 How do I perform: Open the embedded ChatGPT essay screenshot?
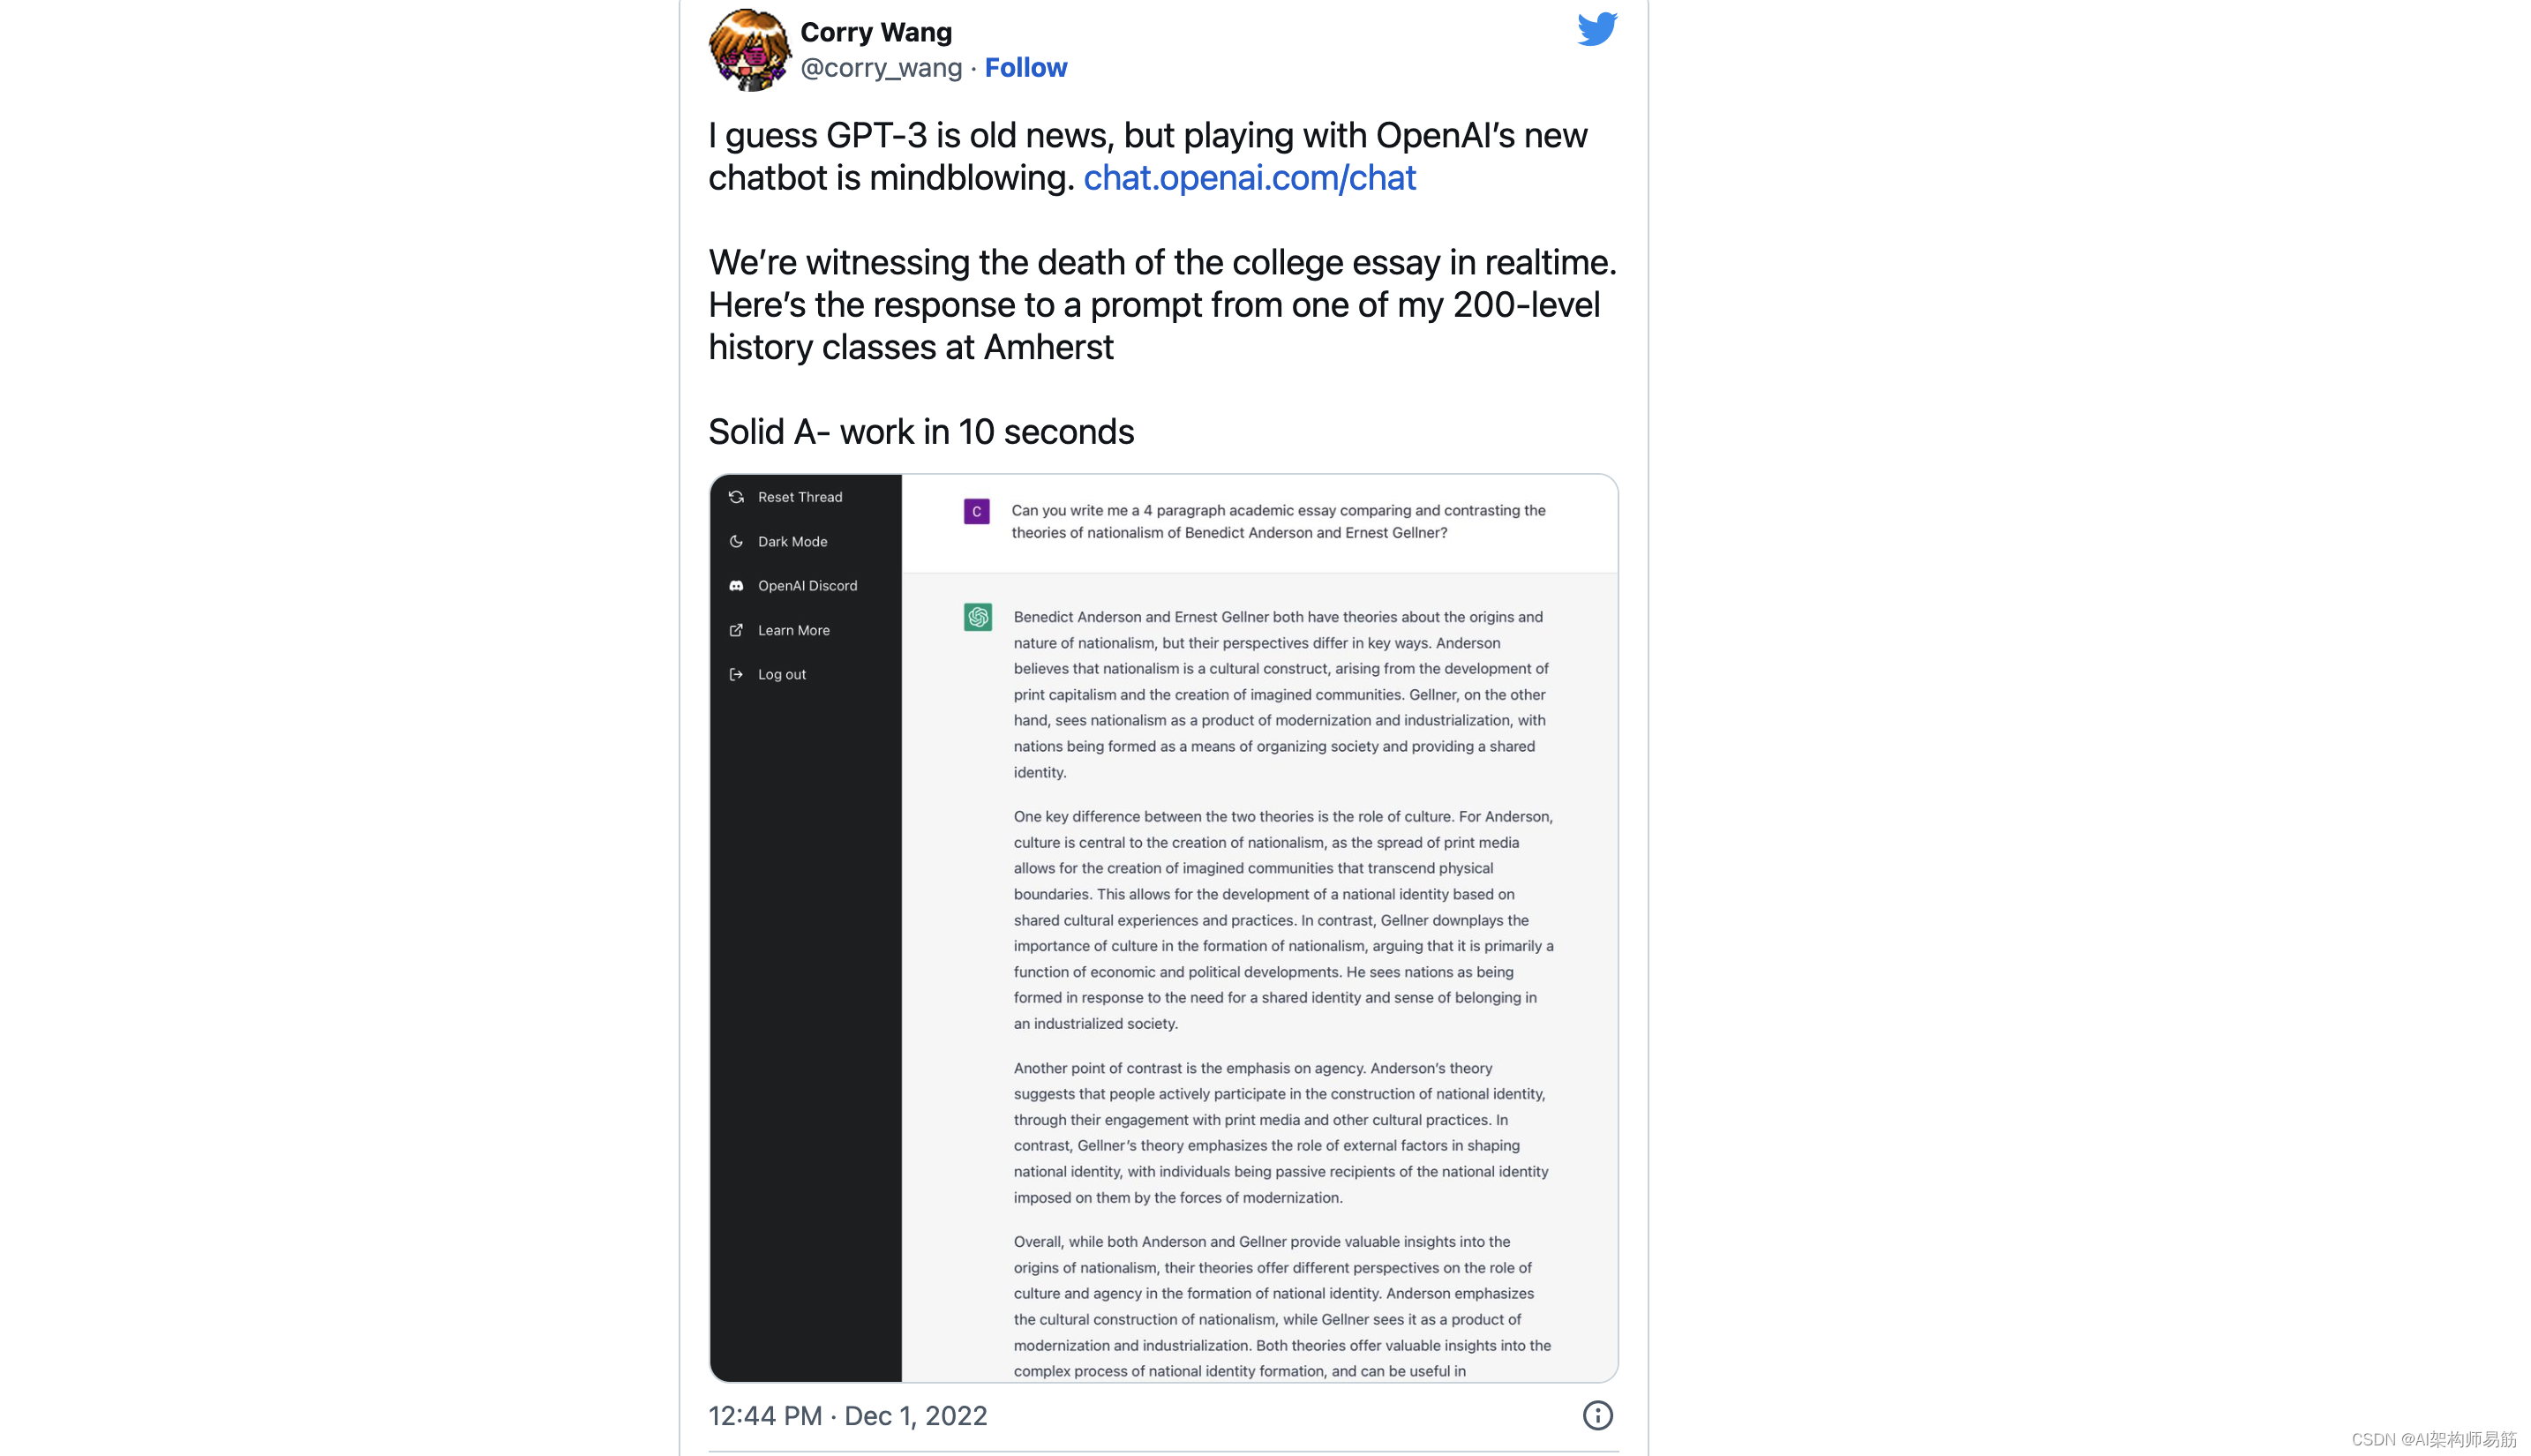pos(1164,928)
